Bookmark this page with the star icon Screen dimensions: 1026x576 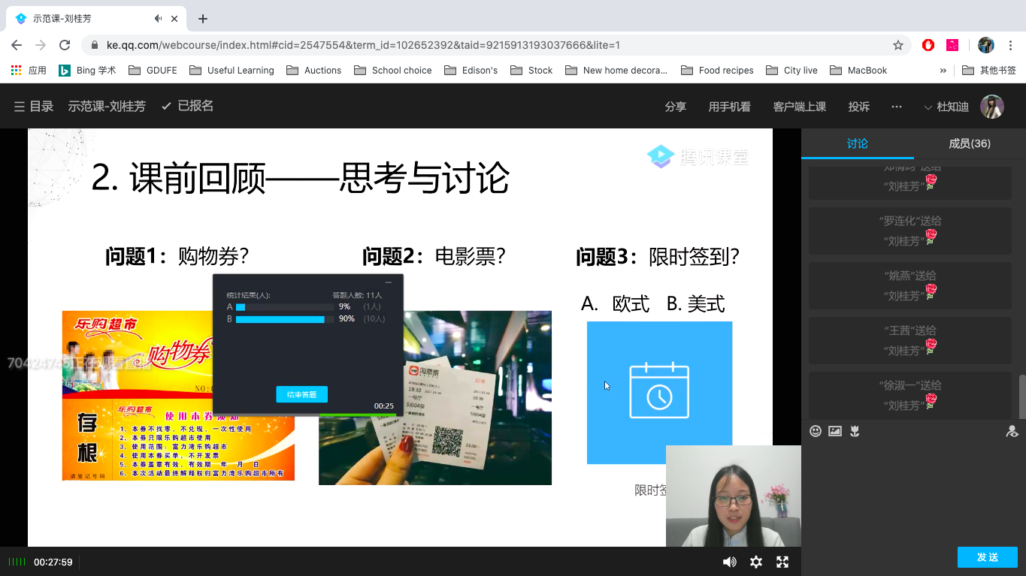(x=898, y=45)
